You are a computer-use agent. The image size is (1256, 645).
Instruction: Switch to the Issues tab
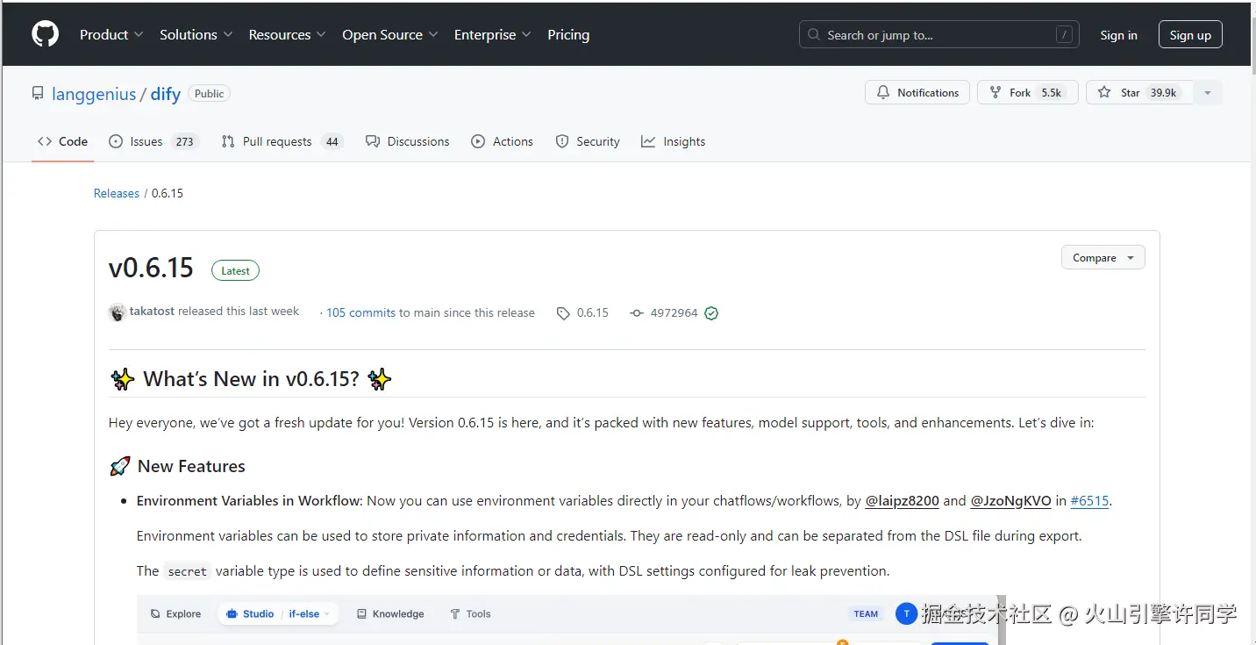(153, 141)
